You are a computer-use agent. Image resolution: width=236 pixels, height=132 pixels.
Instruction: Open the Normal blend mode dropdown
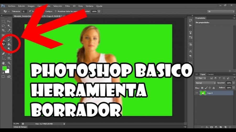click(x=205, y=83)
